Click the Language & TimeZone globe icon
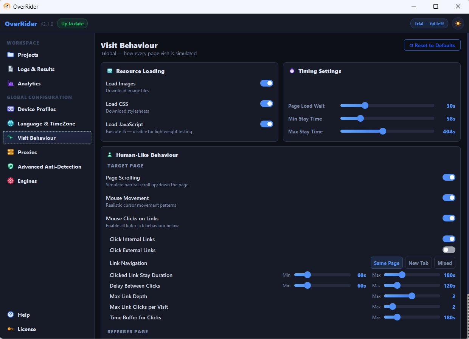469x339 pixels. tap(11, 124)
